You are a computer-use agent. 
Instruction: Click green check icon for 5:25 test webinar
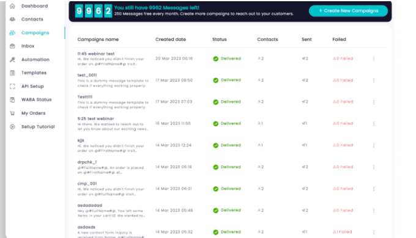pyautogui.click(x=216, y=124)
